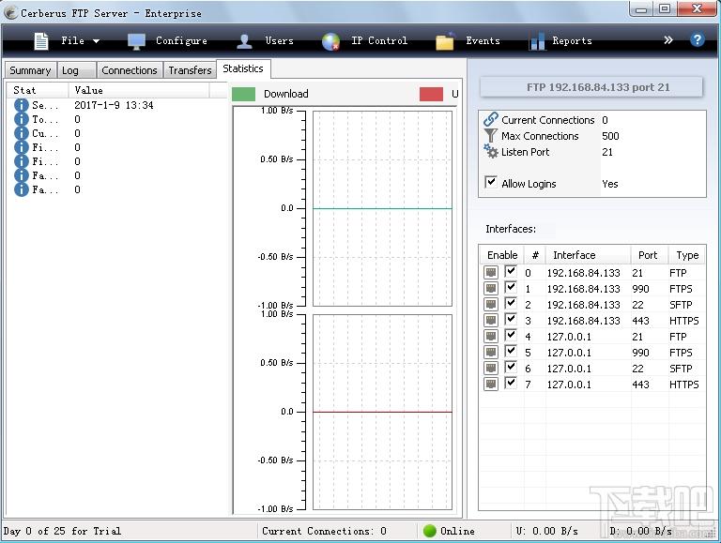Select the first Fa... stat row
The width and height of the screenshot is (721, 543).
tap(117, 175)
